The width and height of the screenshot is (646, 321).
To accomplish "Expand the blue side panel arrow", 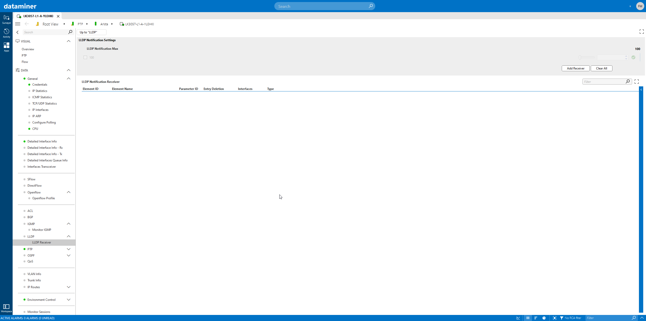I will coord(641,90).
